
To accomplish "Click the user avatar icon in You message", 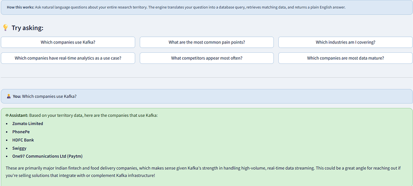I will [9, 96].
